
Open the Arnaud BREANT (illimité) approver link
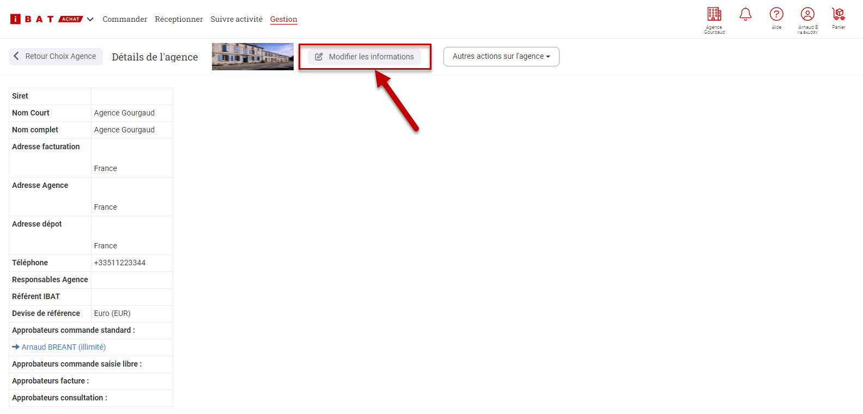[x=63, y=347]
